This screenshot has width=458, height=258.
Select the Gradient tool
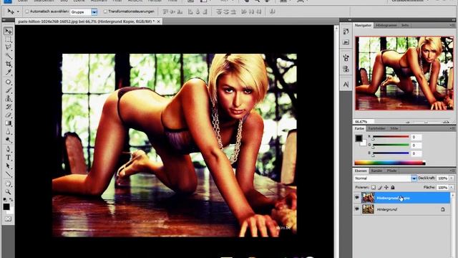(8, 123)
